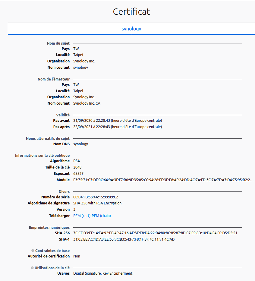This screenshot has width=255, height=281.
Task: Click the Nom DNS value synology
Action: tap(81, 144)
